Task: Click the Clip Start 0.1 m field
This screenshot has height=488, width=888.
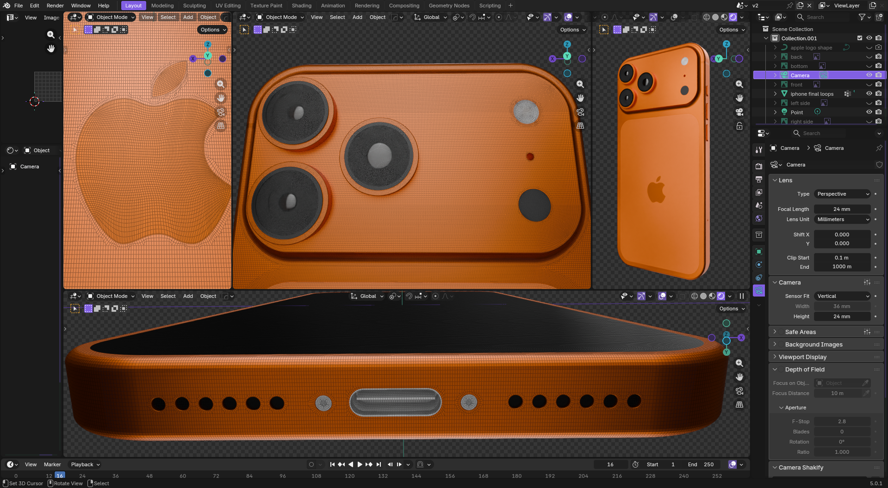Action: (x=842, y=258)
